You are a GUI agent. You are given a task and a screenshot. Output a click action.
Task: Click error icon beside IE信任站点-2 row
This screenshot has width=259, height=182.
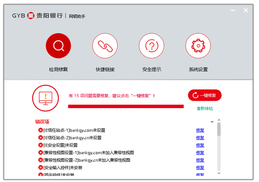[41, 137]
